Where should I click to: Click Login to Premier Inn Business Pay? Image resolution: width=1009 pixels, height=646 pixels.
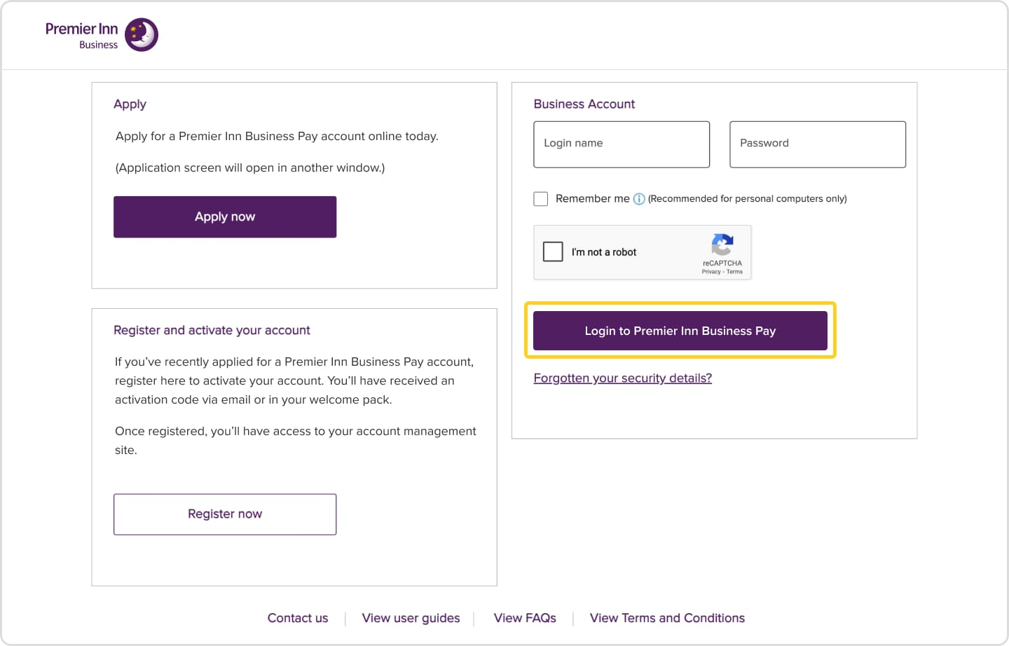tap(680, 331)
